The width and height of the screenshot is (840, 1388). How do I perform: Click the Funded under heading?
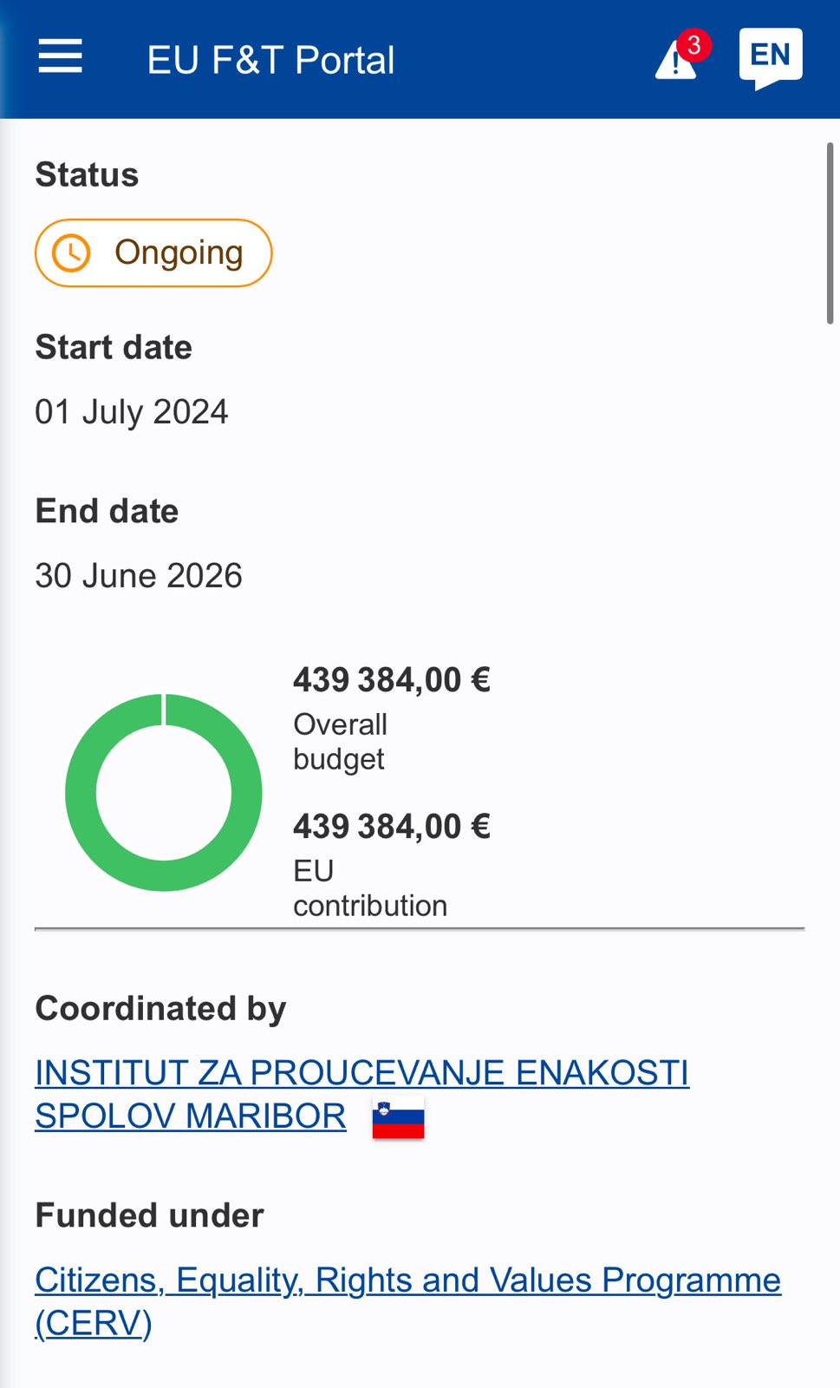click(x=149, y=1216)
